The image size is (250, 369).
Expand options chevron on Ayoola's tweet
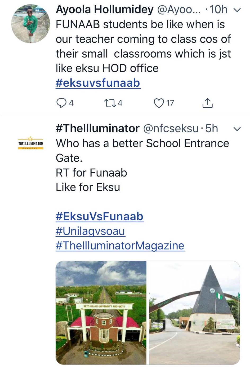tap(237, 10)
